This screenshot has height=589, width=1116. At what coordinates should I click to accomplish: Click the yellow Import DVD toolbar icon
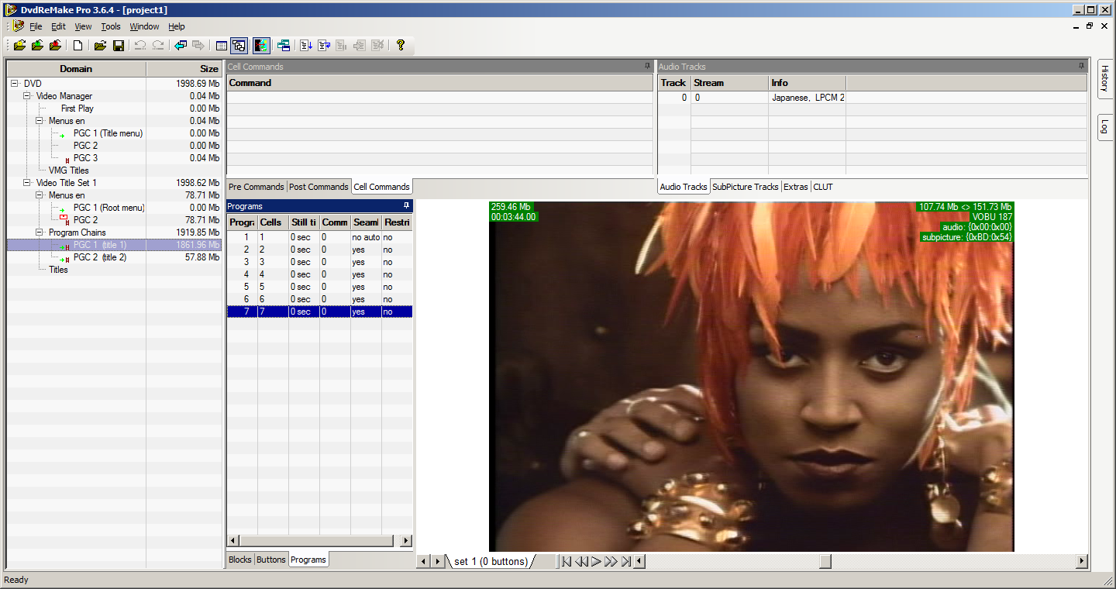(19, 46)
